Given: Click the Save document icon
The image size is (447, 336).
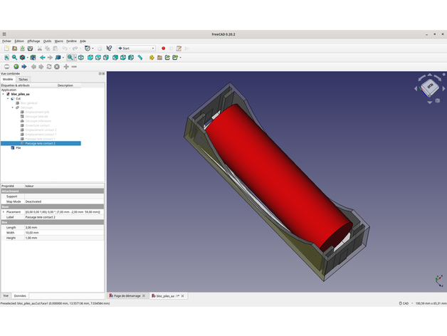Looking at the screenshot, I should (x=22, y=48).
